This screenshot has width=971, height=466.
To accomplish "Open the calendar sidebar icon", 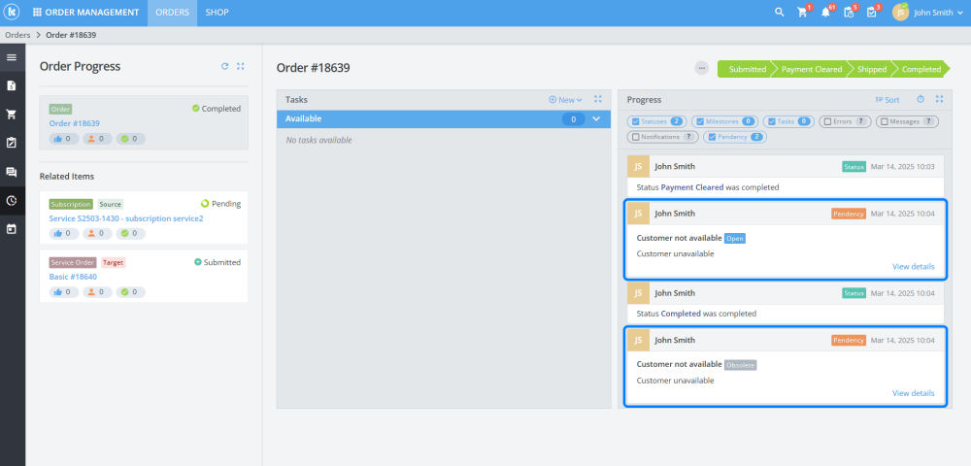I will coord(11,229).
